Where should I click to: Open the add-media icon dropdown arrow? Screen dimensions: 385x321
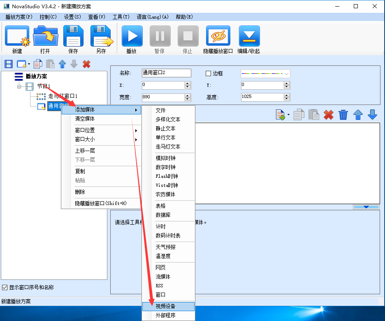[x=289, y=115]
